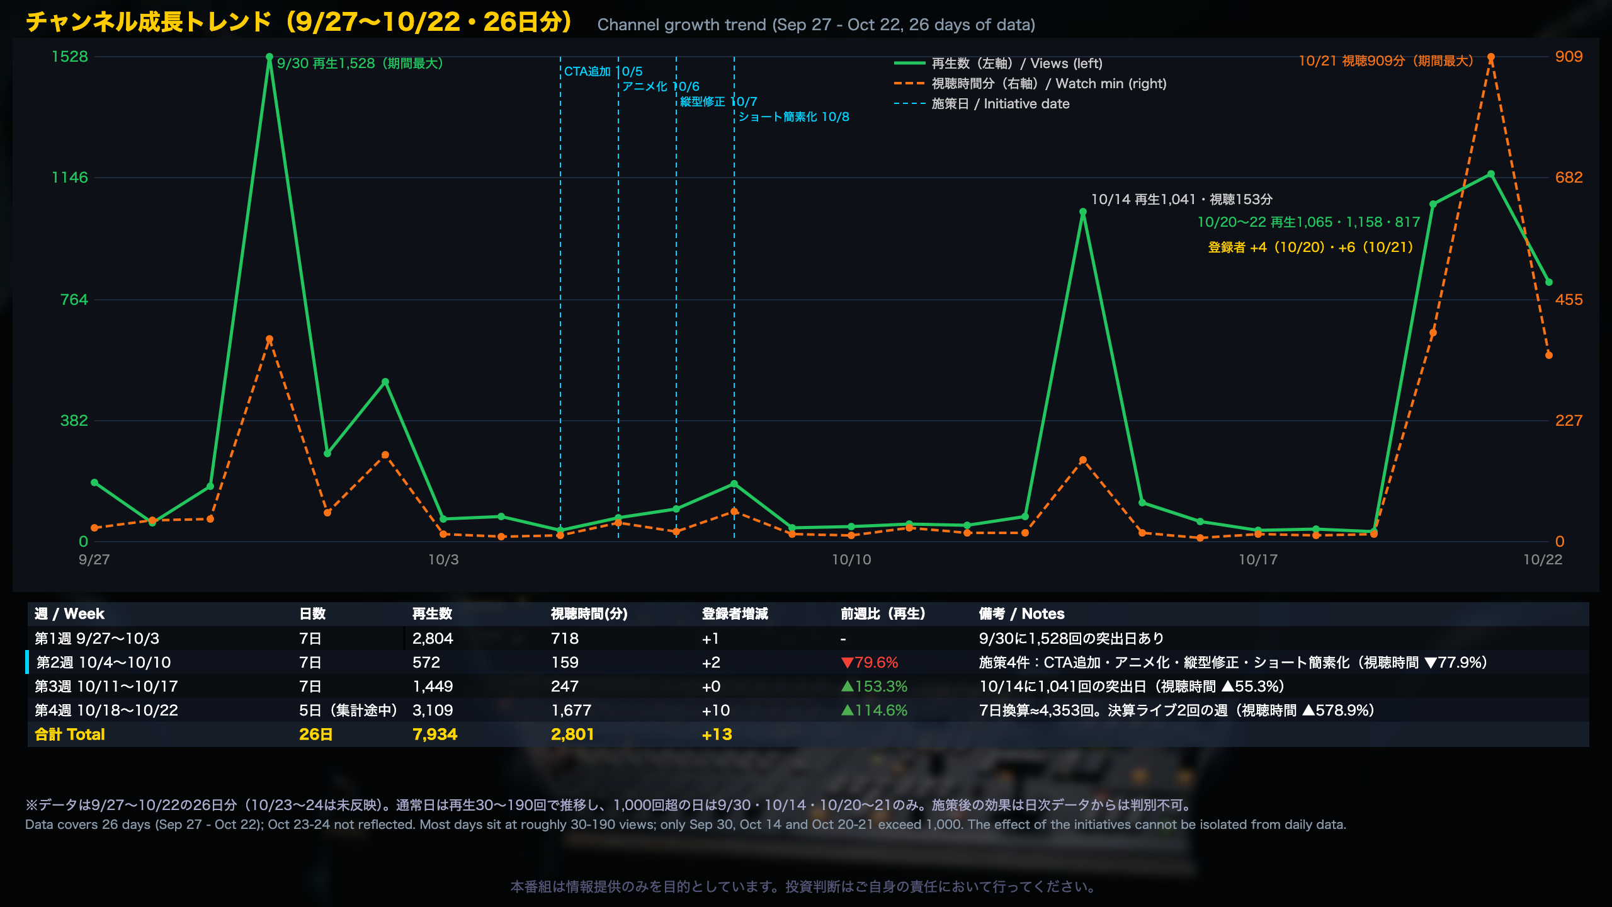1612x907 pixels.
Task: Click the 施策日 Initiative date legend entry
Action: [982, 104]
